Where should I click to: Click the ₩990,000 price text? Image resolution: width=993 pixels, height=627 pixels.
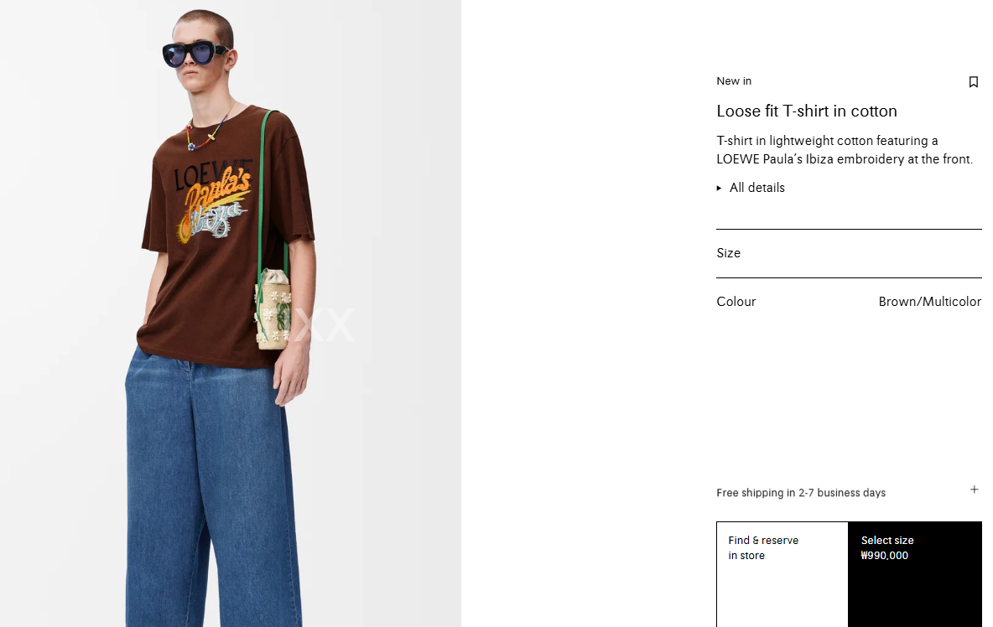click(884, 556)
